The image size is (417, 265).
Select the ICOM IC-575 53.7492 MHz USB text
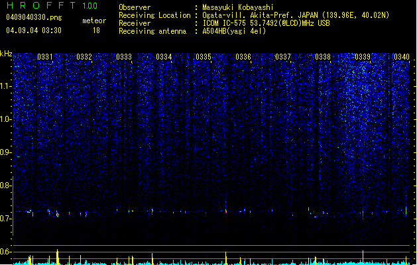pos(267,23)
